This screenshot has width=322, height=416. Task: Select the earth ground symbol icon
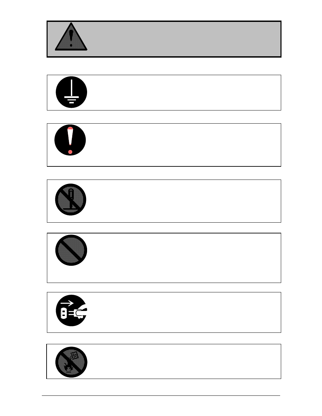(x=72, y=92)
